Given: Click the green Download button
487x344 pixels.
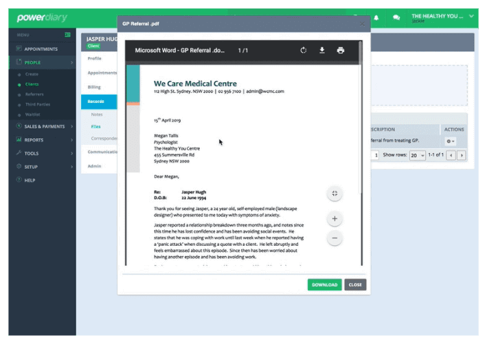Looking at the screenshot, I should 325,285.
